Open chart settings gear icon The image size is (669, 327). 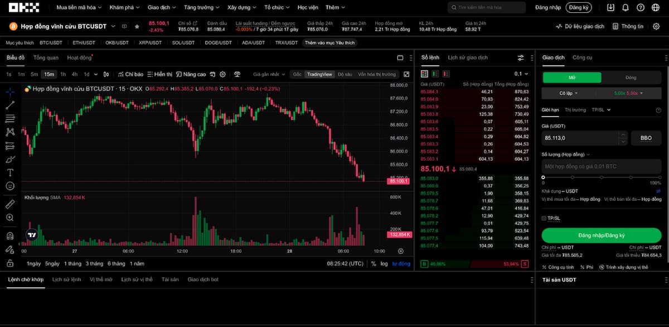click(x=222, y=74)
